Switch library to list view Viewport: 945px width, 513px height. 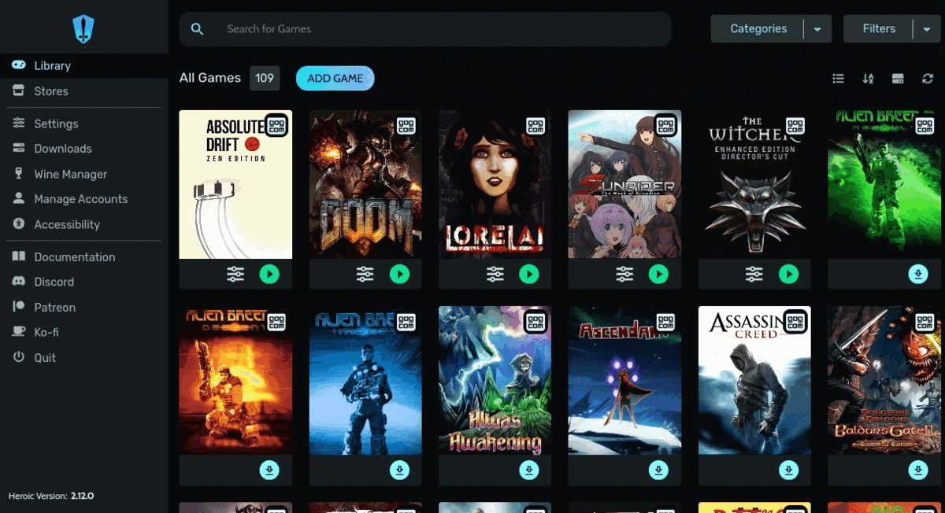point(838,78)
